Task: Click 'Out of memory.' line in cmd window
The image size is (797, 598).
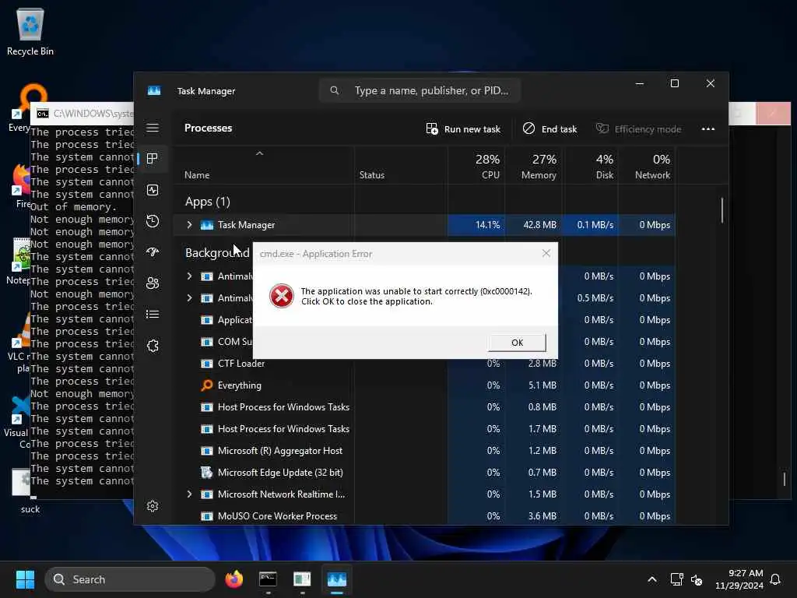Action: [x=74, y=207]
